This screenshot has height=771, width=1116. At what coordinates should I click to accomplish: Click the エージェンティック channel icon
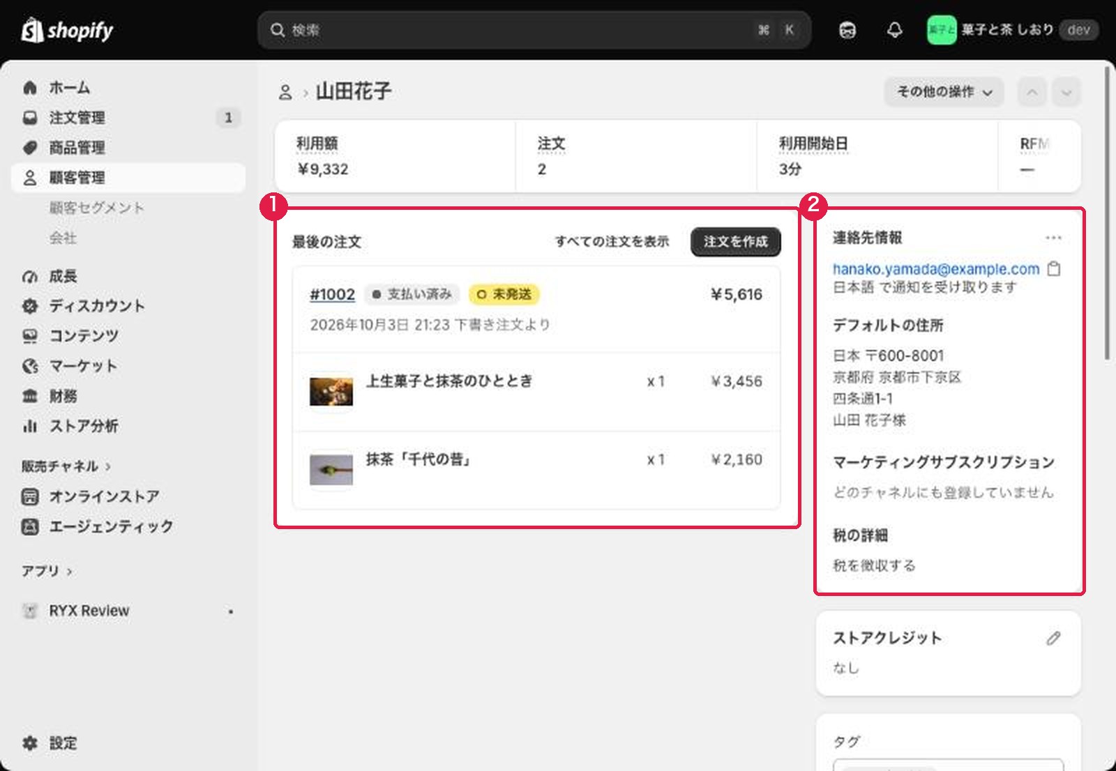[30, 526]
